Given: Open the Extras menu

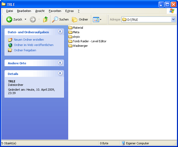Looking at the screenshot, I should click(x=69, y=11).
